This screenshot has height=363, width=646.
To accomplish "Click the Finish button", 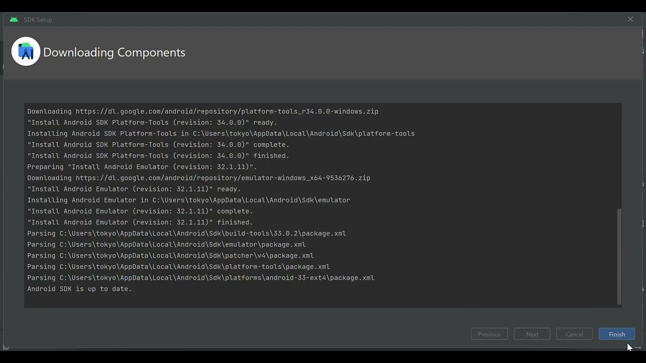I will coord(617,334).
